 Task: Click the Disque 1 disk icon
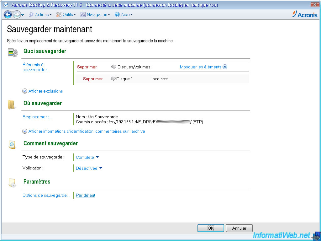point(113,79)
